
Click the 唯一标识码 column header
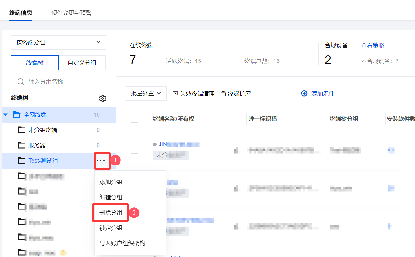pos(263,119)
